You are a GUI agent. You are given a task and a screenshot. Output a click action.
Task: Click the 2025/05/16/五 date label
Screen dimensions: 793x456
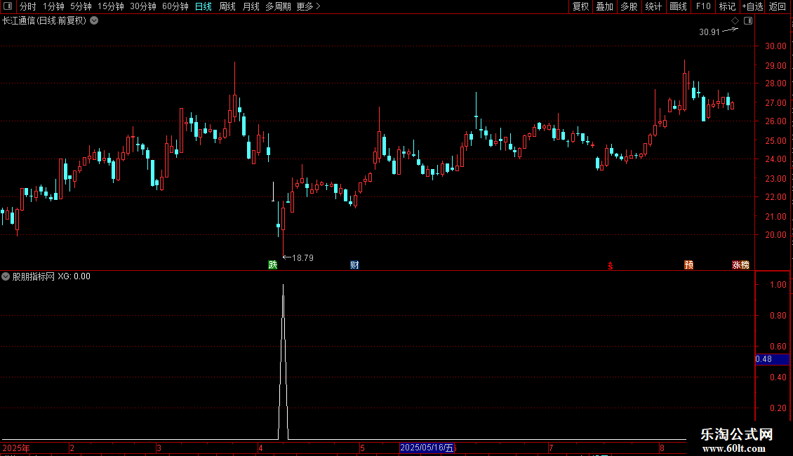click(x=427, y=448)
